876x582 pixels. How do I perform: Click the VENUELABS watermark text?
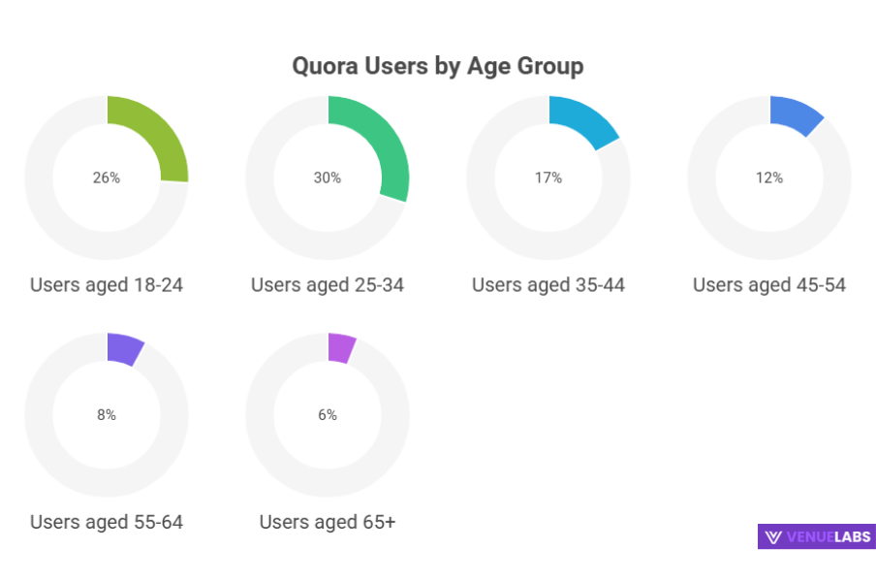click(x=828, y=536)
